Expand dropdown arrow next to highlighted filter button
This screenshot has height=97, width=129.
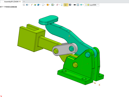[67, 5]
